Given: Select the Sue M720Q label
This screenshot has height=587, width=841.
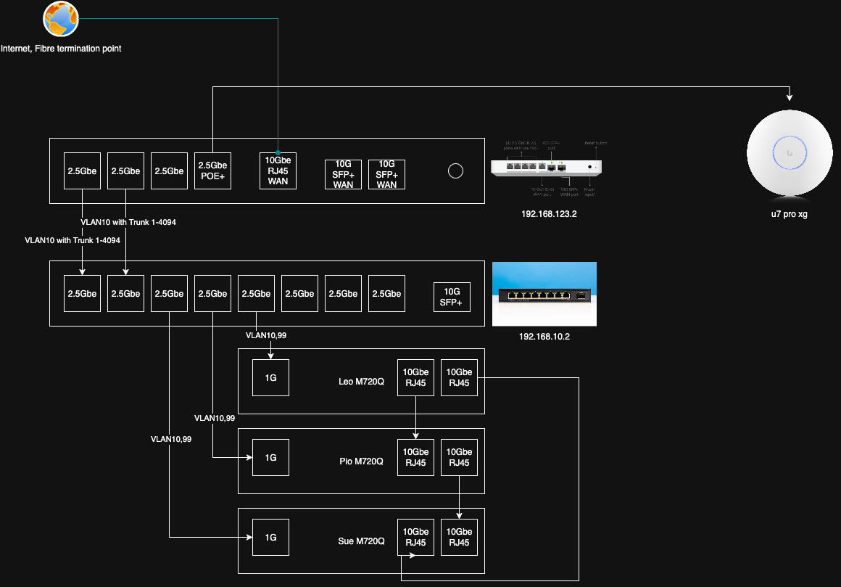Looking at the screenshot, I should [x=361, y=541].
